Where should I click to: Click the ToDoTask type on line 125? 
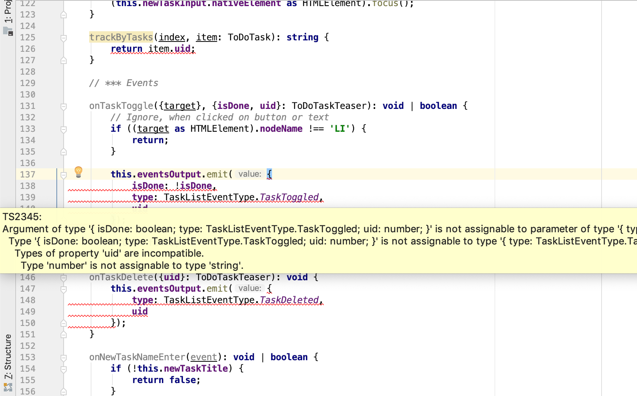[249, 37]
